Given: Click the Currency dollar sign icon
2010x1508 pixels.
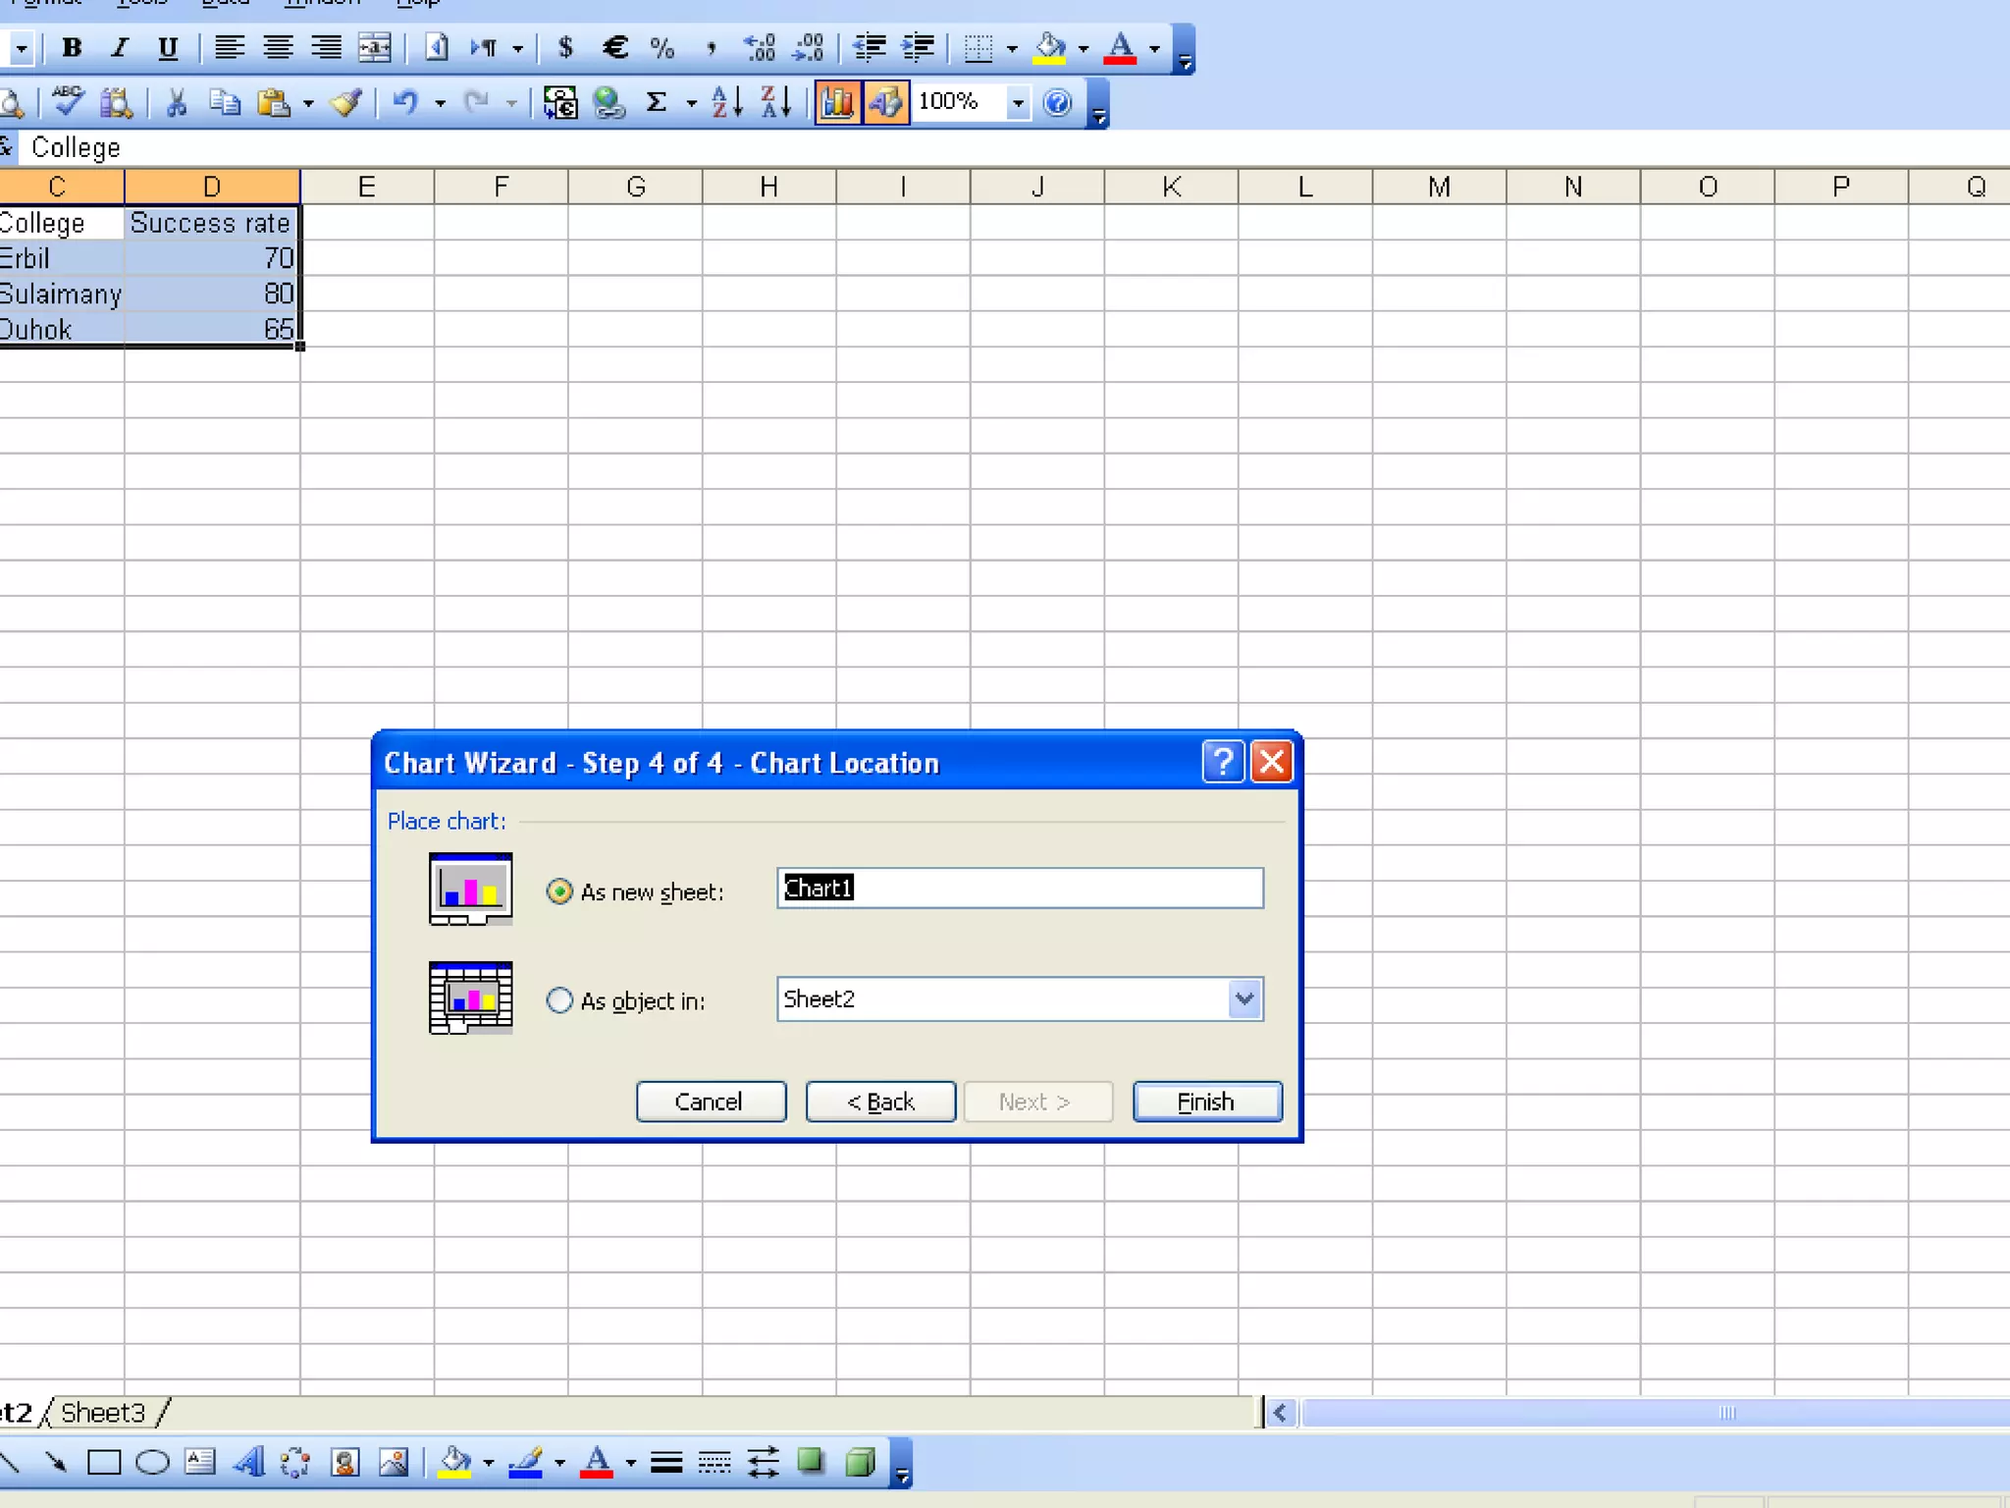Looking at the screenshot, I should [x=565, y=47].
